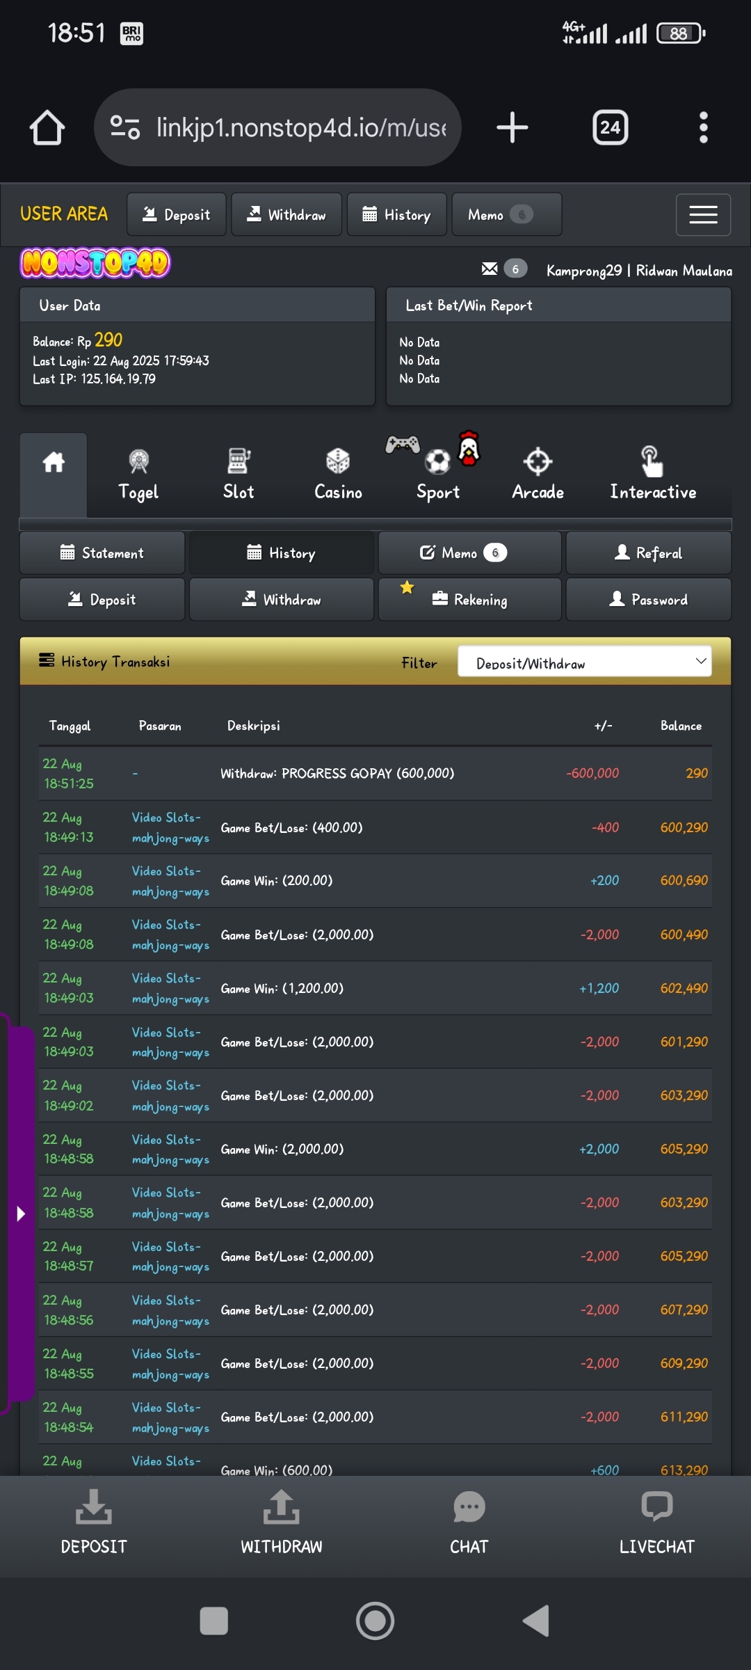The height and width of the screenshot is (1670, 751).
Task: Click the NONSTOP4D logo
Action: pyautogui.click(x=95, y=263)
